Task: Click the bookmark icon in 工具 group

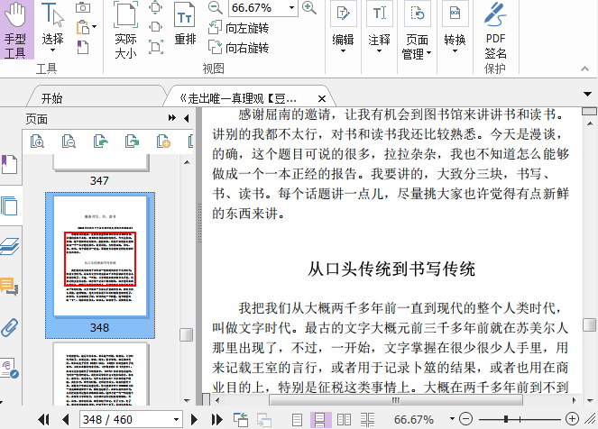Action: pyautogui.click(x=83, y=47)
